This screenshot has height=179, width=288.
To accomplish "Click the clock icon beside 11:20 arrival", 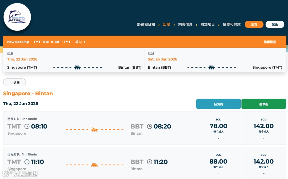I will coord(150,162).
